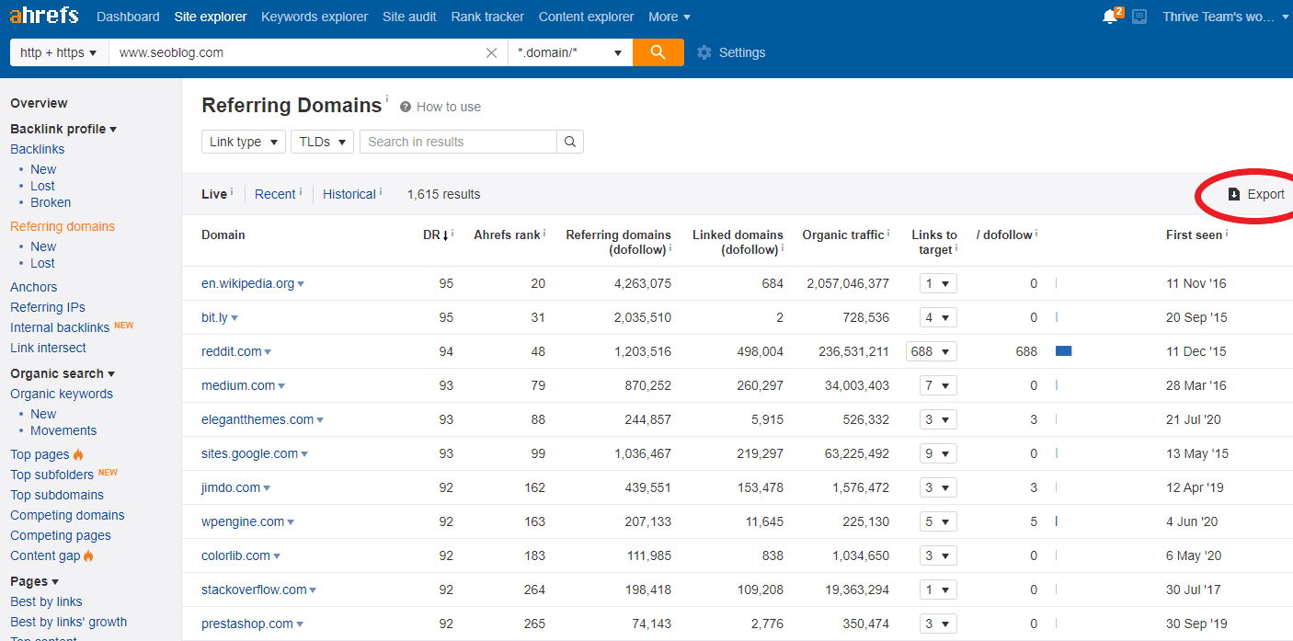Open Overview in the sidebar

pyautogui.click(x=39, y=103)
